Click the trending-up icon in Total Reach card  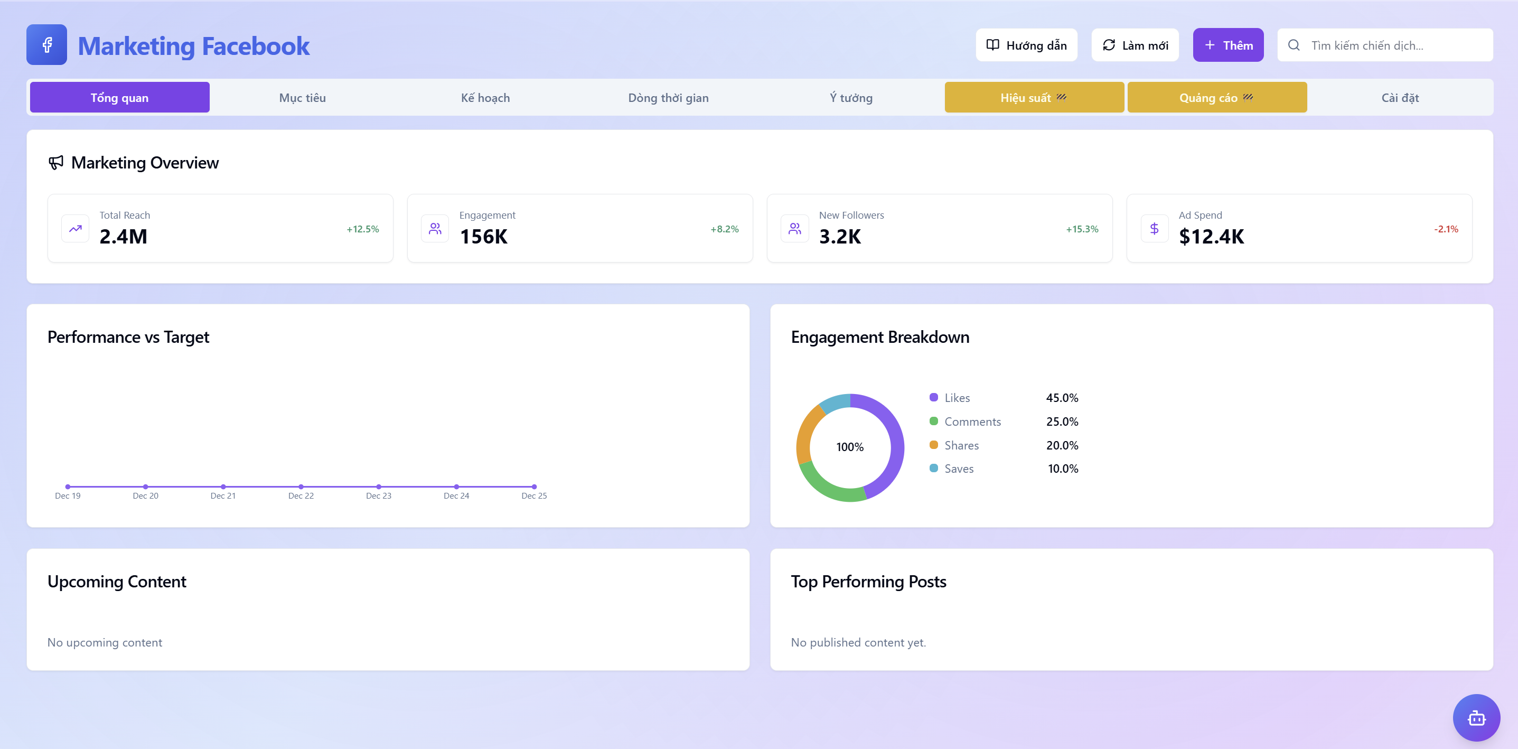click(76, 229)
